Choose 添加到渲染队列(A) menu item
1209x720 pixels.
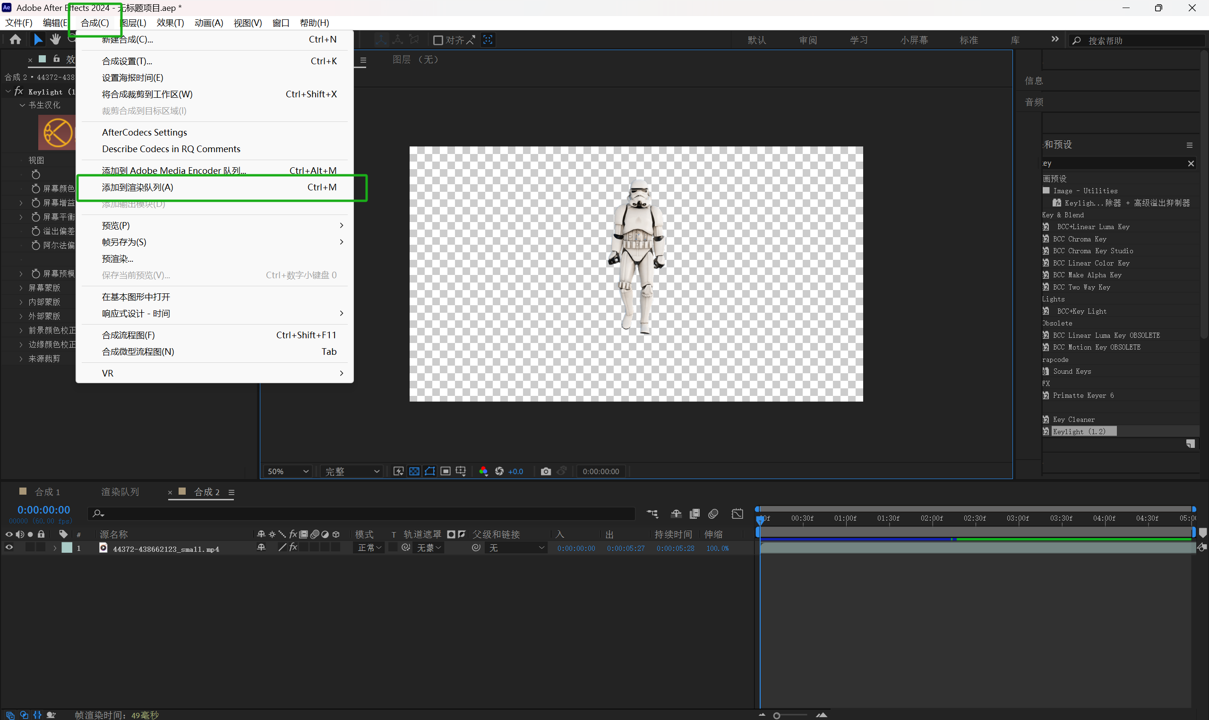pyautogui.click(x=215, y=187)
